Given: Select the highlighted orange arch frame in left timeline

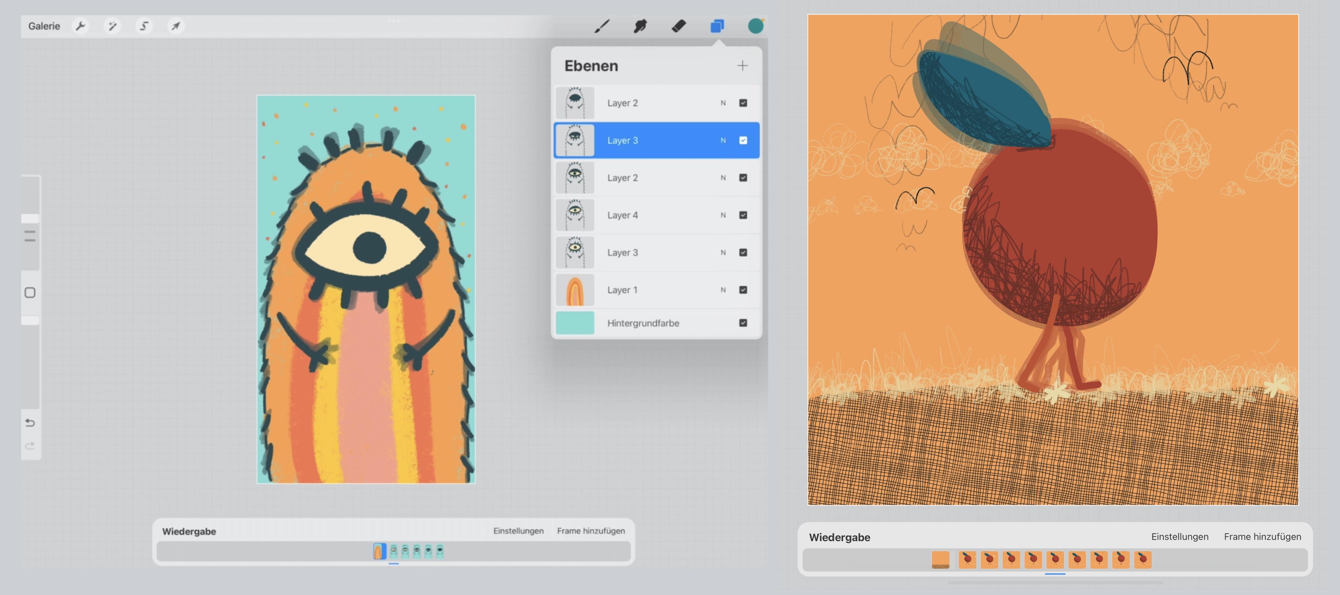Looking at the screenshot, I should 380,551.
